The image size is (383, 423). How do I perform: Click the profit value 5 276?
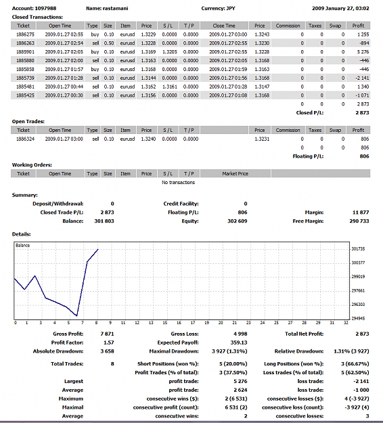tap(363, 52)
